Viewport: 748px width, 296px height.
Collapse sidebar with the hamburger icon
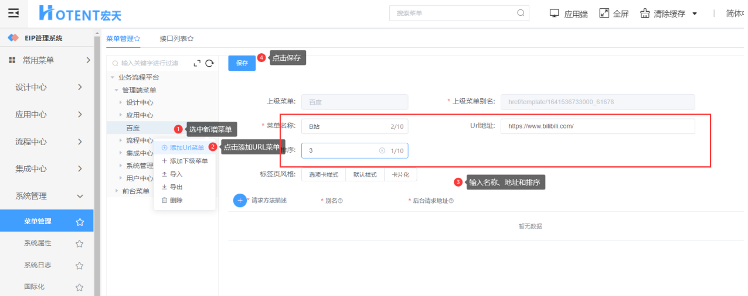point(13,13)
